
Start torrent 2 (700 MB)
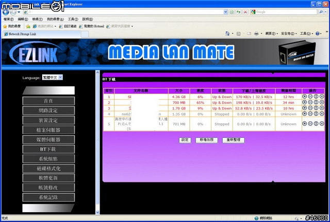point(304,102)
